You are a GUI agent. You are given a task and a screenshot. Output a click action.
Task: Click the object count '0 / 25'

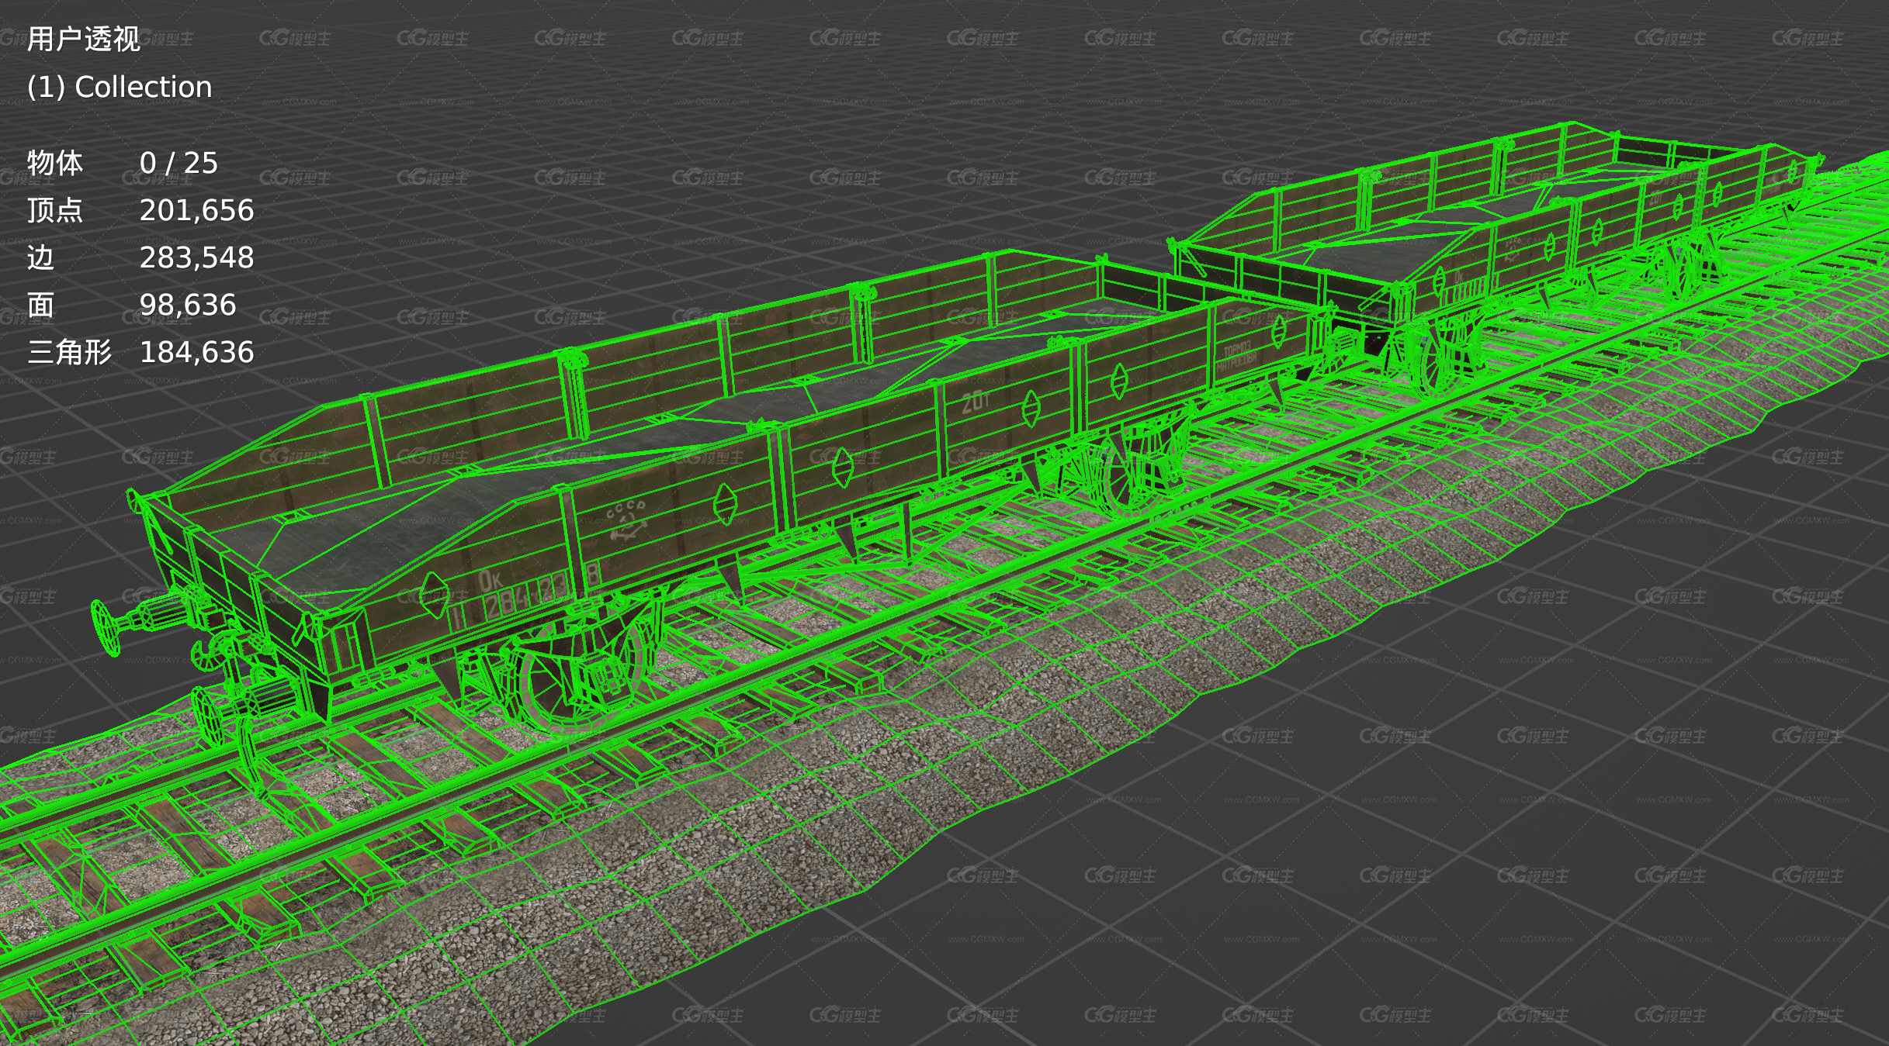tap(179, 163)
